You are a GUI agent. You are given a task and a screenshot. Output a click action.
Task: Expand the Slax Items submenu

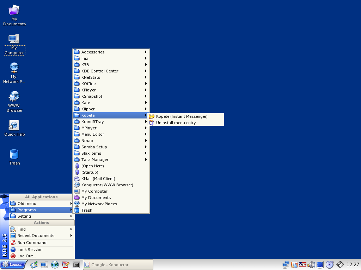point(111,153)
